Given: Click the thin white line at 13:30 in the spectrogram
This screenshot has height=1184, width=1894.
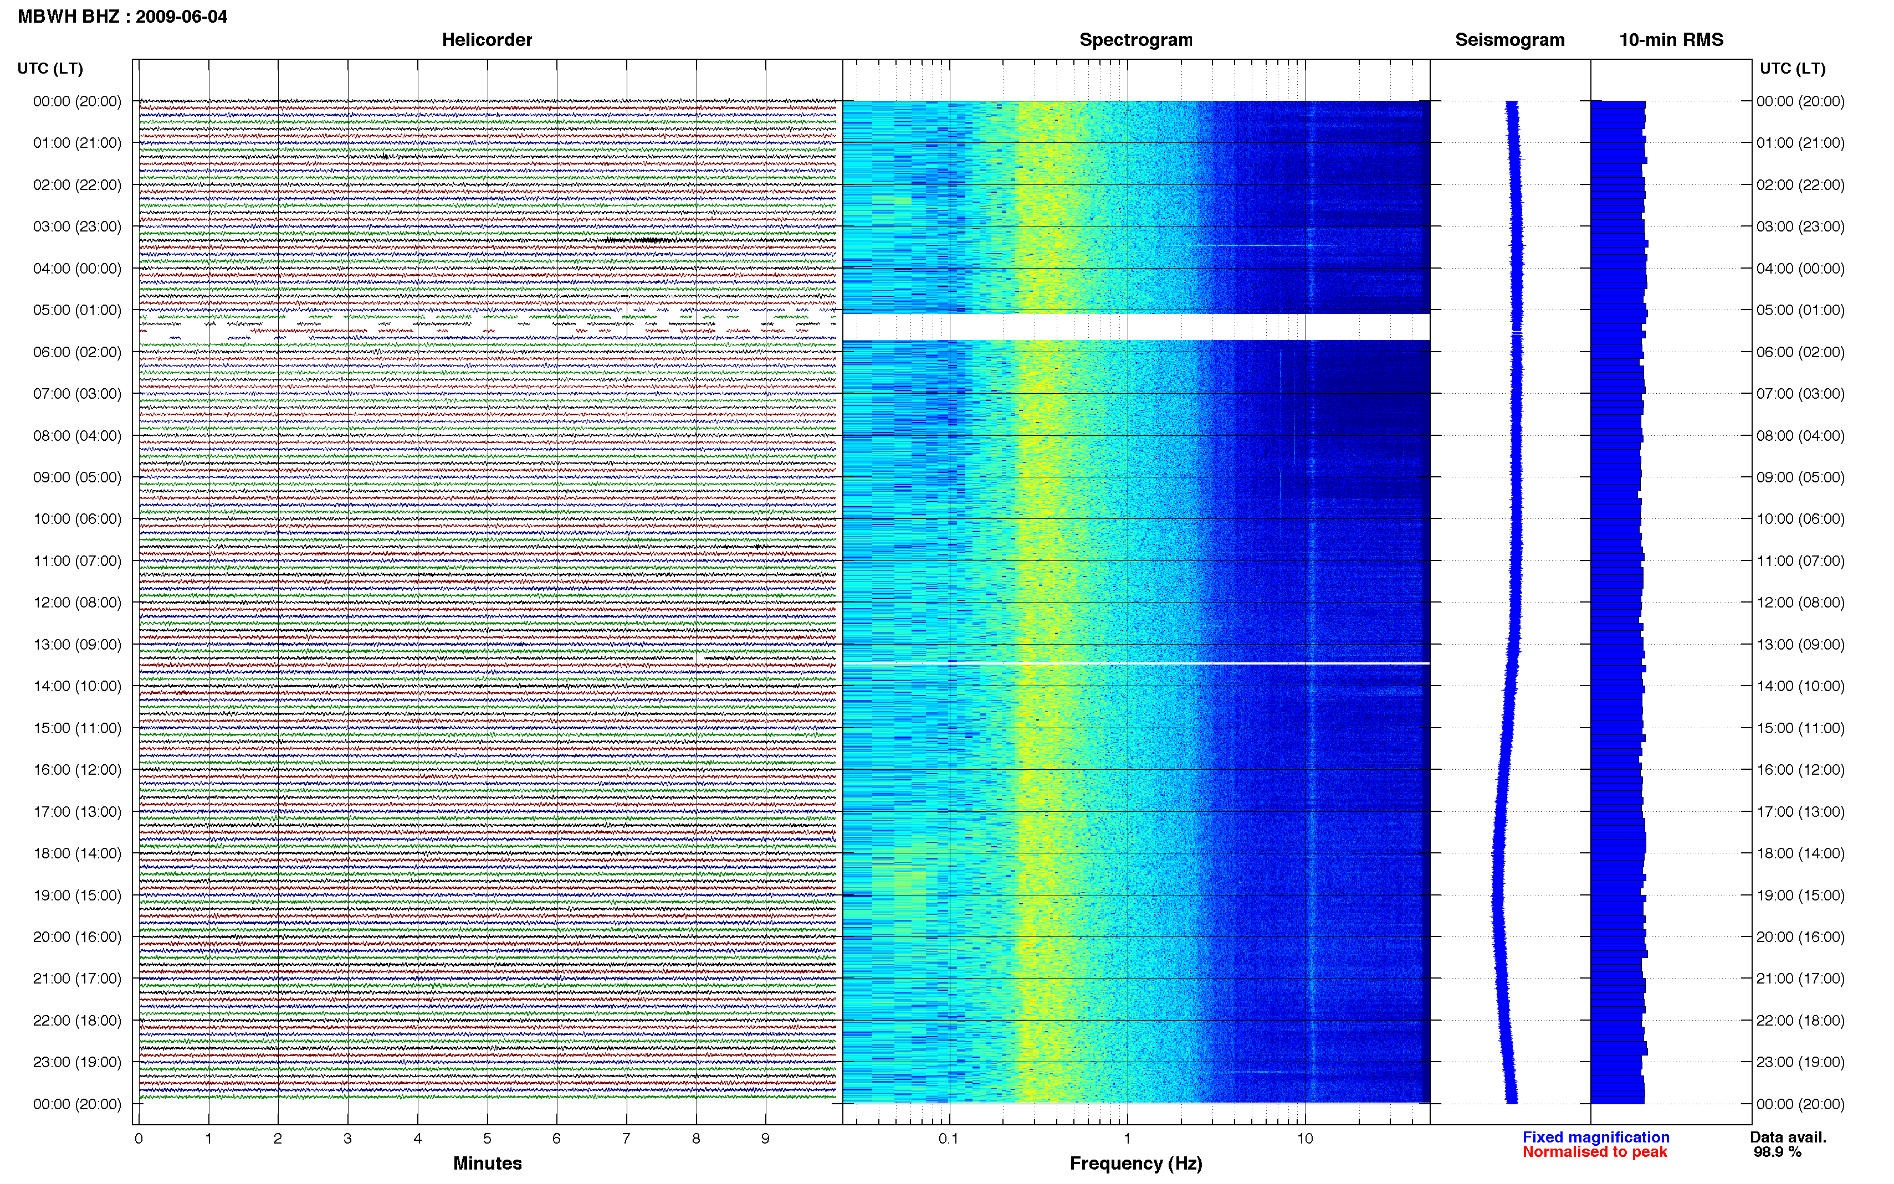Looking at the screenshot, I should click(1136, 663).
